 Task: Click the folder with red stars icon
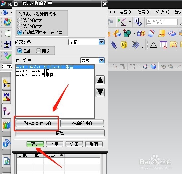click(x=174, y=45)
